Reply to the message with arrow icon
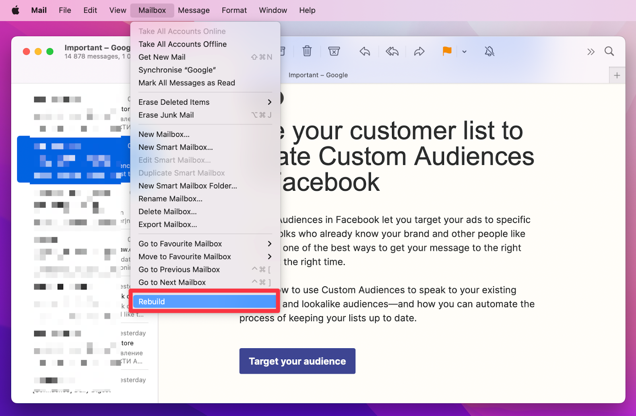The width and height of the screenshot is (636, 416). (365, 51)
